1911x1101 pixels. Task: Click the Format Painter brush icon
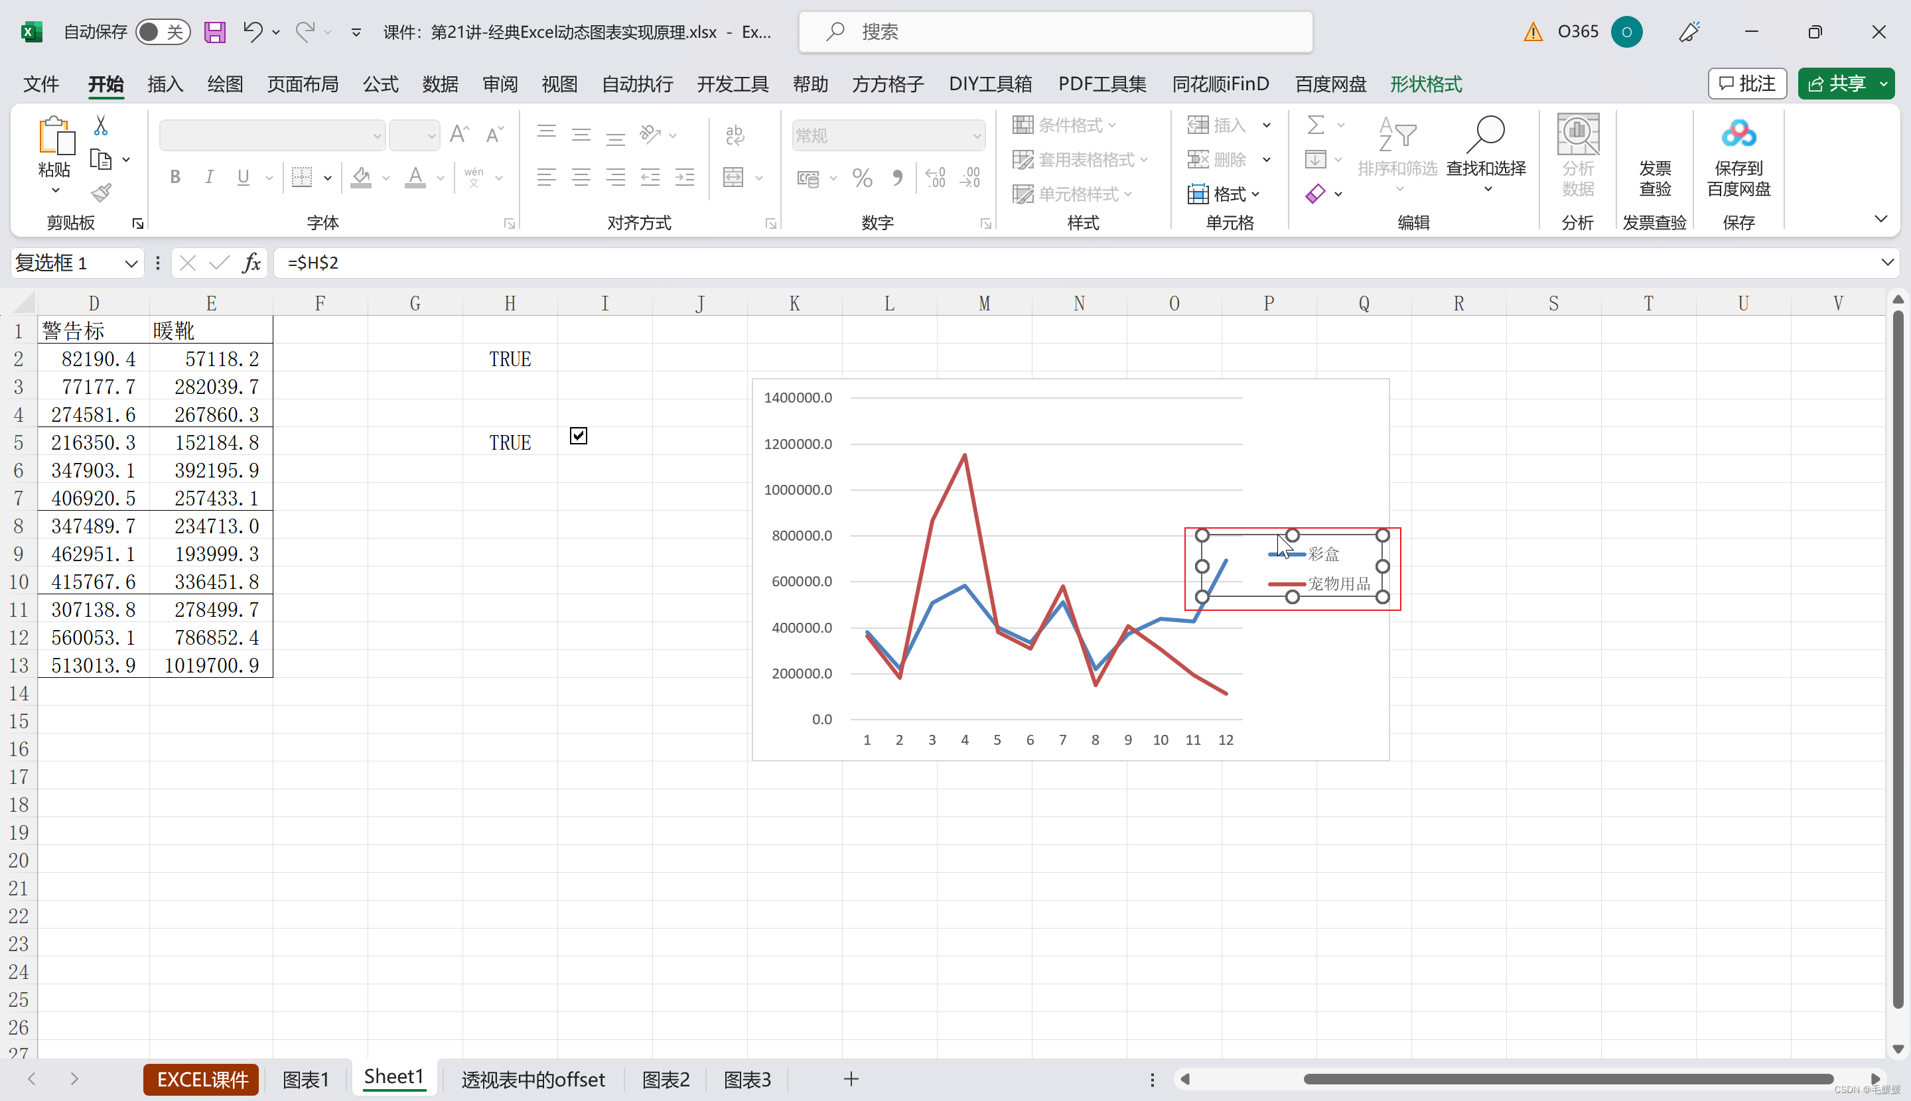[x=101, y=193]
